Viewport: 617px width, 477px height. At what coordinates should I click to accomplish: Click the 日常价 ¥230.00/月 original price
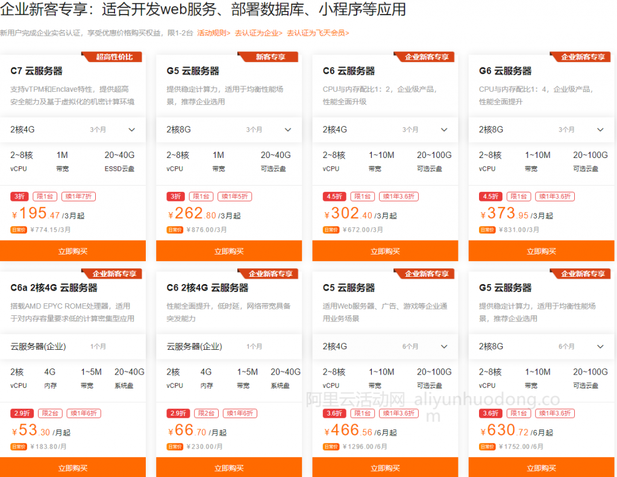(x=195, y=446)
